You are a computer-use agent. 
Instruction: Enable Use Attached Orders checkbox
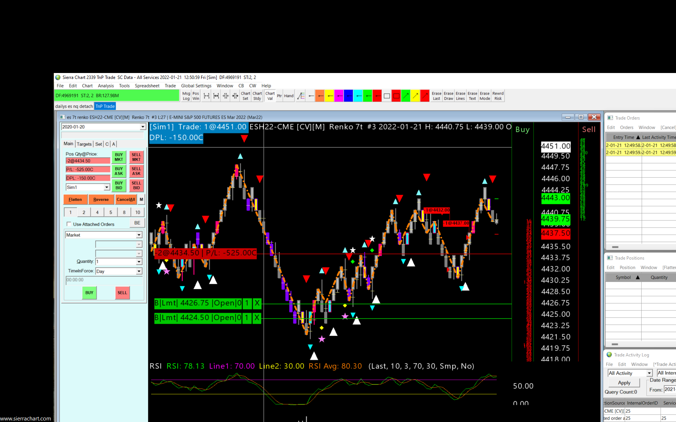pos(69,224)
